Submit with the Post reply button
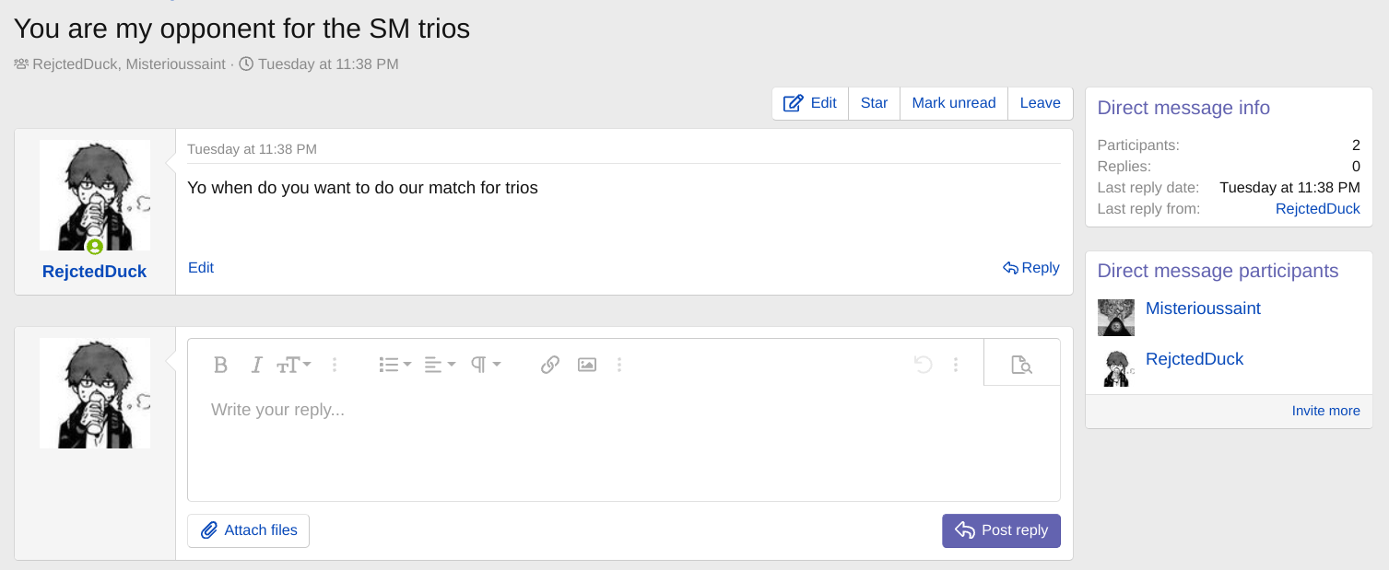The height and width of the screenshot is (570, 1389). click(1001, 530)
